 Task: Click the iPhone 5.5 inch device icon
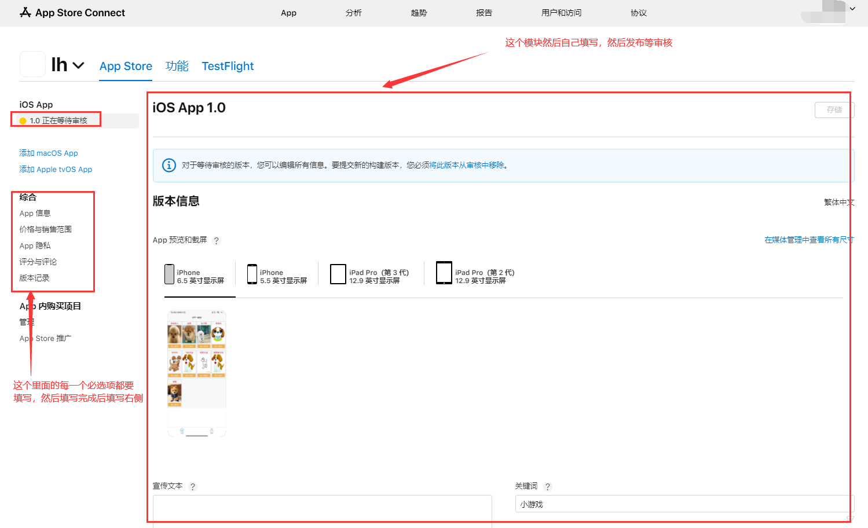252,274
